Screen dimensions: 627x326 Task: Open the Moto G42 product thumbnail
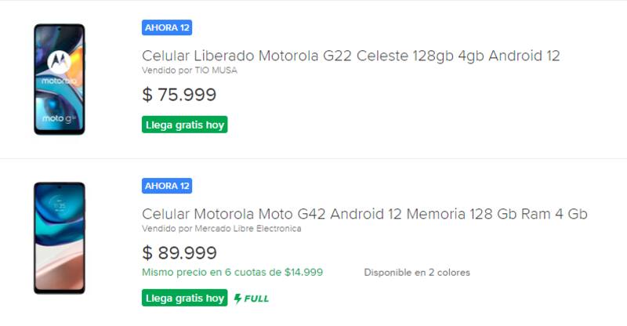pos(59,237)
